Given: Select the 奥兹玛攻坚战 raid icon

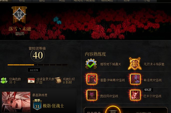Looking at the screenshot, I should tap(92, 95).
